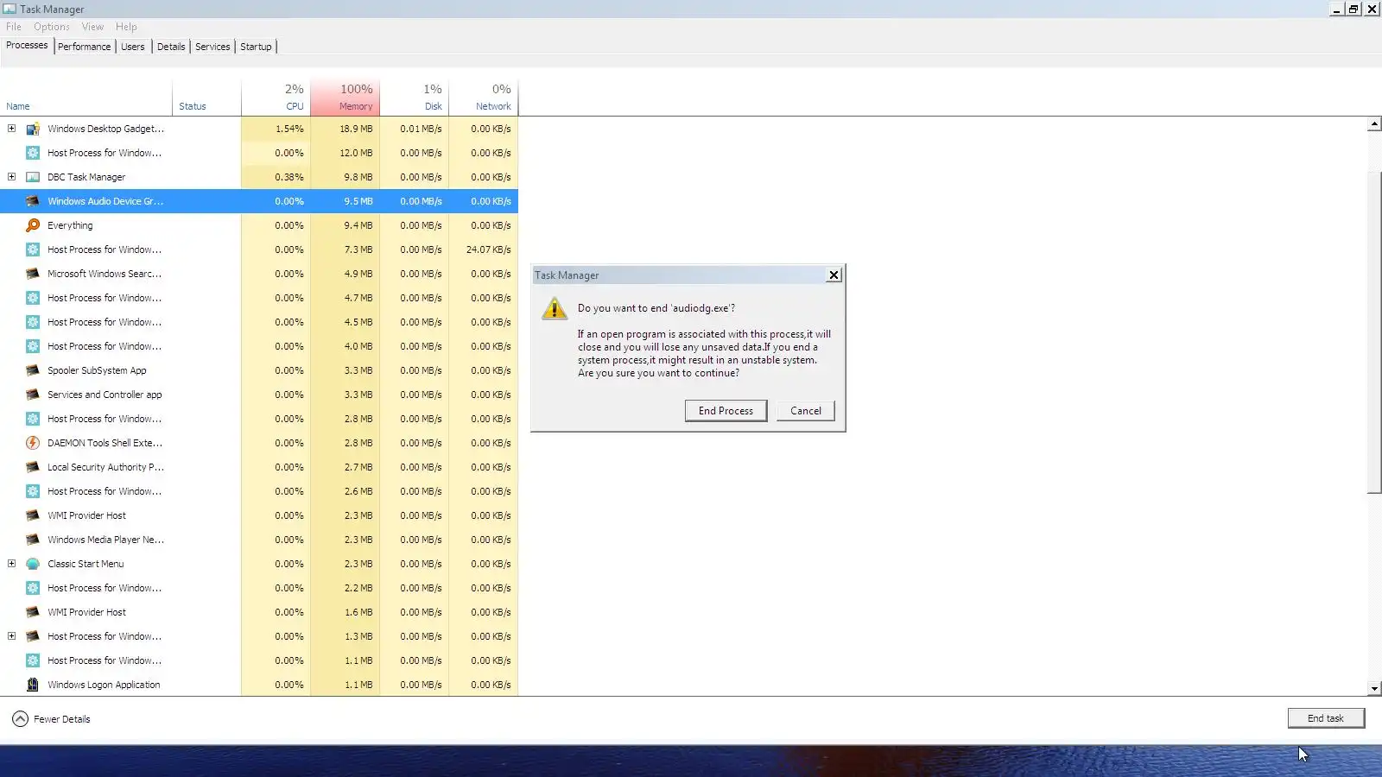This screenshot has height=777, width=1382.
Task: Click the gear icon of the 1.1 MB Host Process
Action: coord(33,660)
